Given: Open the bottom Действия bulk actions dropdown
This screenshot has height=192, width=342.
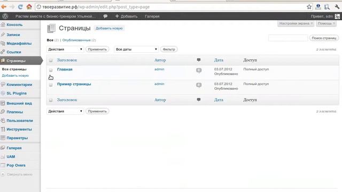Looking at the screenshot, I should click(x=65, y=111).
